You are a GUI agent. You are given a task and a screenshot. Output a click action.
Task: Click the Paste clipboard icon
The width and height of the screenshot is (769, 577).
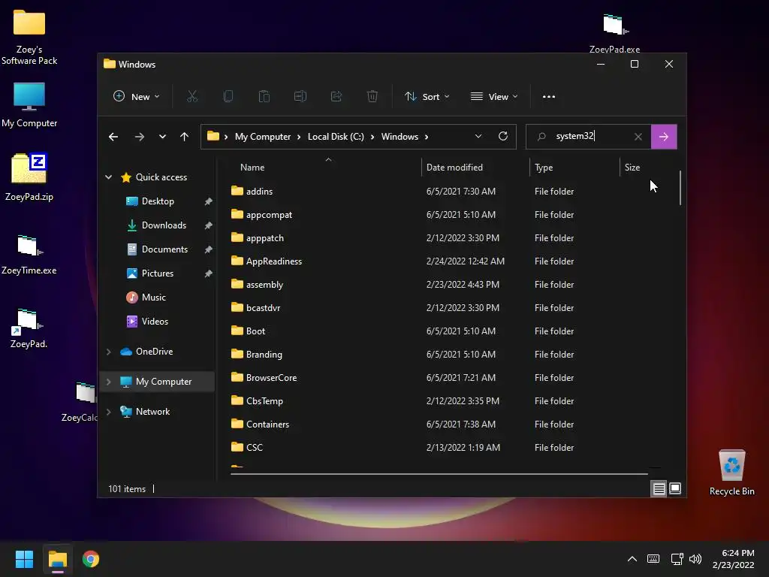click(264, 97)
